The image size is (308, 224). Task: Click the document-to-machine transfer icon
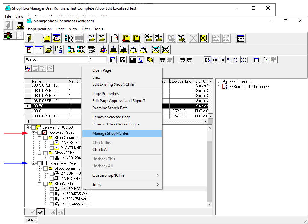click(x=59, y=50)
